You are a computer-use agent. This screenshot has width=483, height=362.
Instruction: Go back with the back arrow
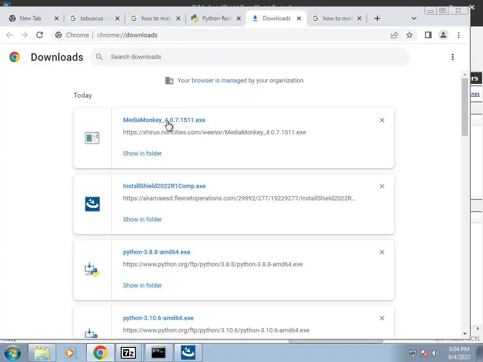point(9,35)
